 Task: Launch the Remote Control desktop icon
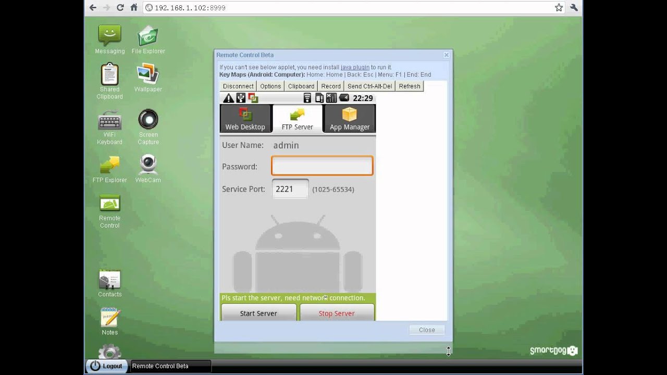coord(109,211)
